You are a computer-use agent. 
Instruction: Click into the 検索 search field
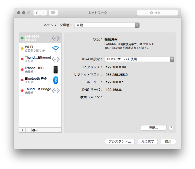coord(157,13)
